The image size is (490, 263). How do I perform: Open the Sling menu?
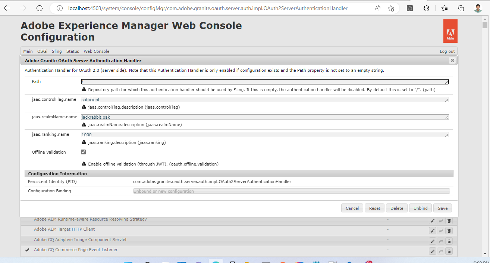click(x=56, y=51)
